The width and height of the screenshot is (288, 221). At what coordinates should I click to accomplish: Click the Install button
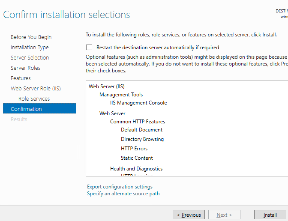click(270, 215)
